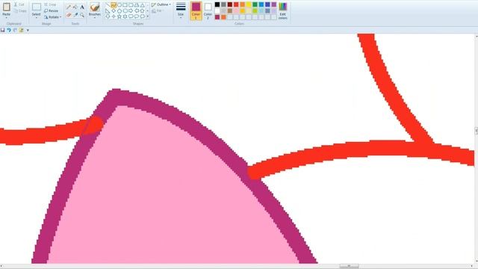Pick the custom orange swatch in third row
Screen dimensions: 478x269
pyautogui.click(x=223, y=17)
